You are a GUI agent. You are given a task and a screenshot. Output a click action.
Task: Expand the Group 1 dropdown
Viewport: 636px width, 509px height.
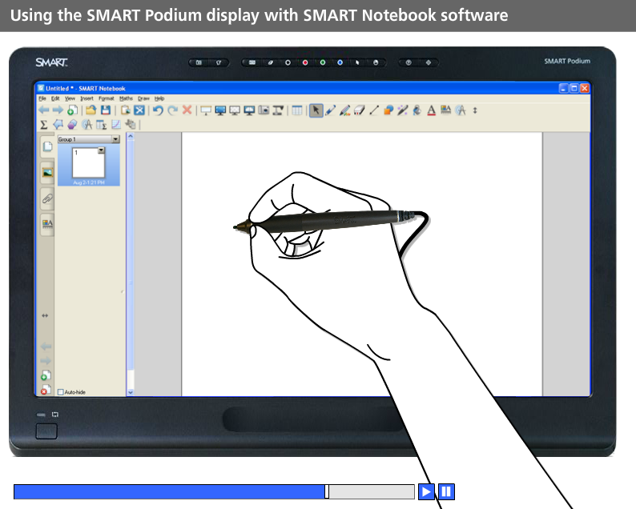pyautogui.click(x=115, y=139)
